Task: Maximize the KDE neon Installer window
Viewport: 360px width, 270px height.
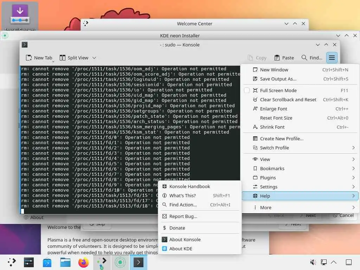Action: coord(346,36)
